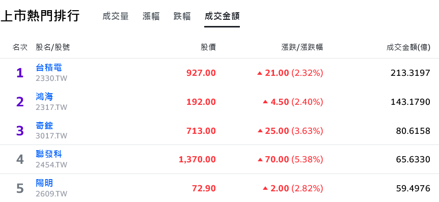Image resolution: width=439 pixels, height=202 pixels.
Task: Click the up arrow beside 21.00
Action: [x=260, y=73]
